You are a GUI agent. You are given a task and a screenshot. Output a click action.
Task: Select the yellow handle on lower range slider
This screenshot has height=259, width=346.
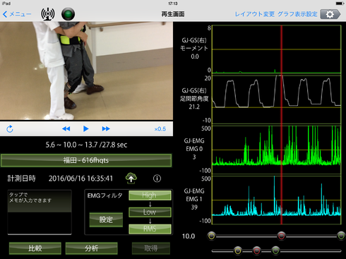[238, 251]
